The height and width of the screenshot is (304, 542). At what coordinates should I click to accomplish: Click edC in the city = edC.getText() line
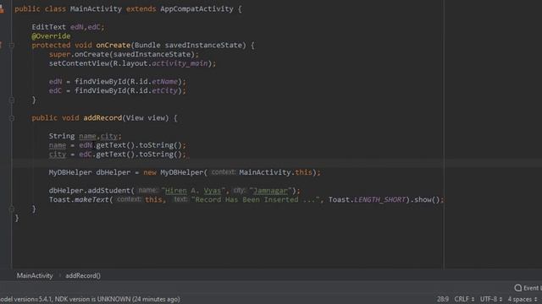pos(86,155)
